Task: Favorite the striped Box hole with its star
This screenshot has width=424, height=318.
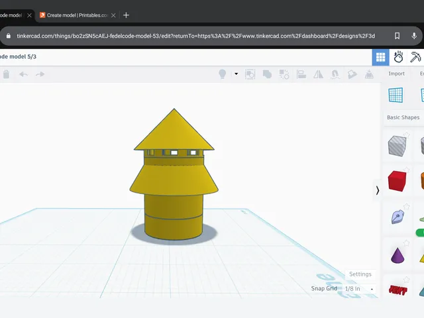Action: (x=406, y=134)
